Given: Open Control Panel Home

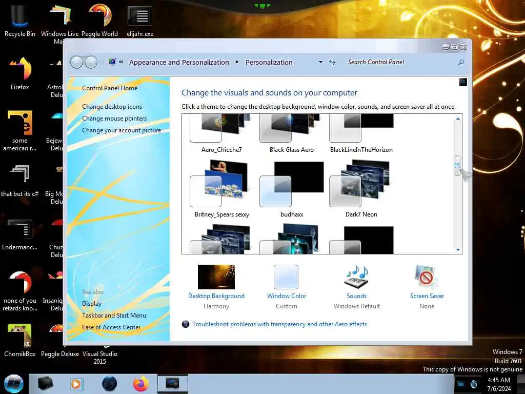Looking at the screenshot, I should click(110, 88).
